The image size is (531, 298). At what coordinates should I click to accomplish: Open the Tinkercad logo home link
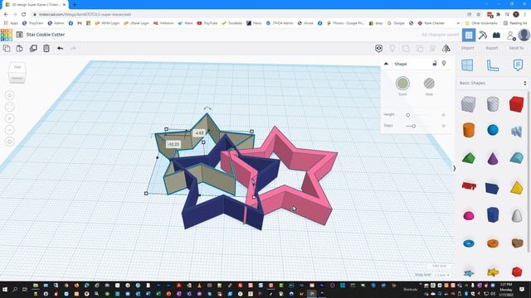point(7,35)
